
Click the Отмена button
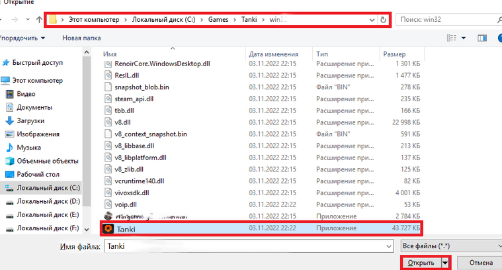pyautogui.click(x=481, y=263)
